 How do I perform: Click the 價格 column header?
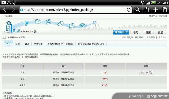tap(105, 66)
